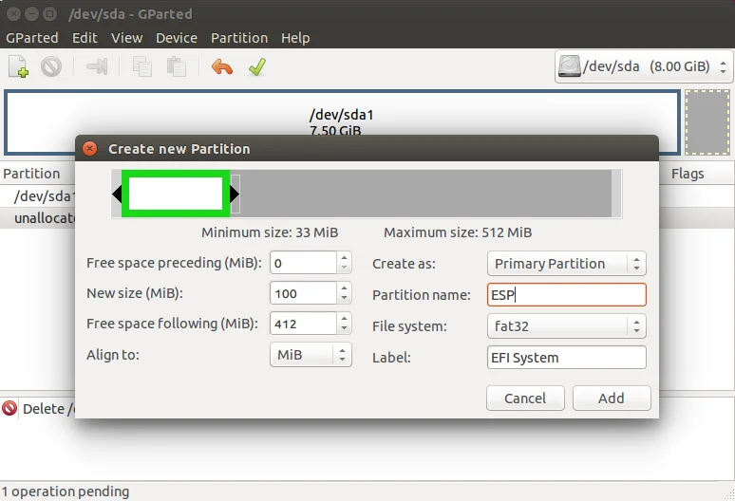Open the Help menu
735x501 pixels.
[x=295, y=38]
